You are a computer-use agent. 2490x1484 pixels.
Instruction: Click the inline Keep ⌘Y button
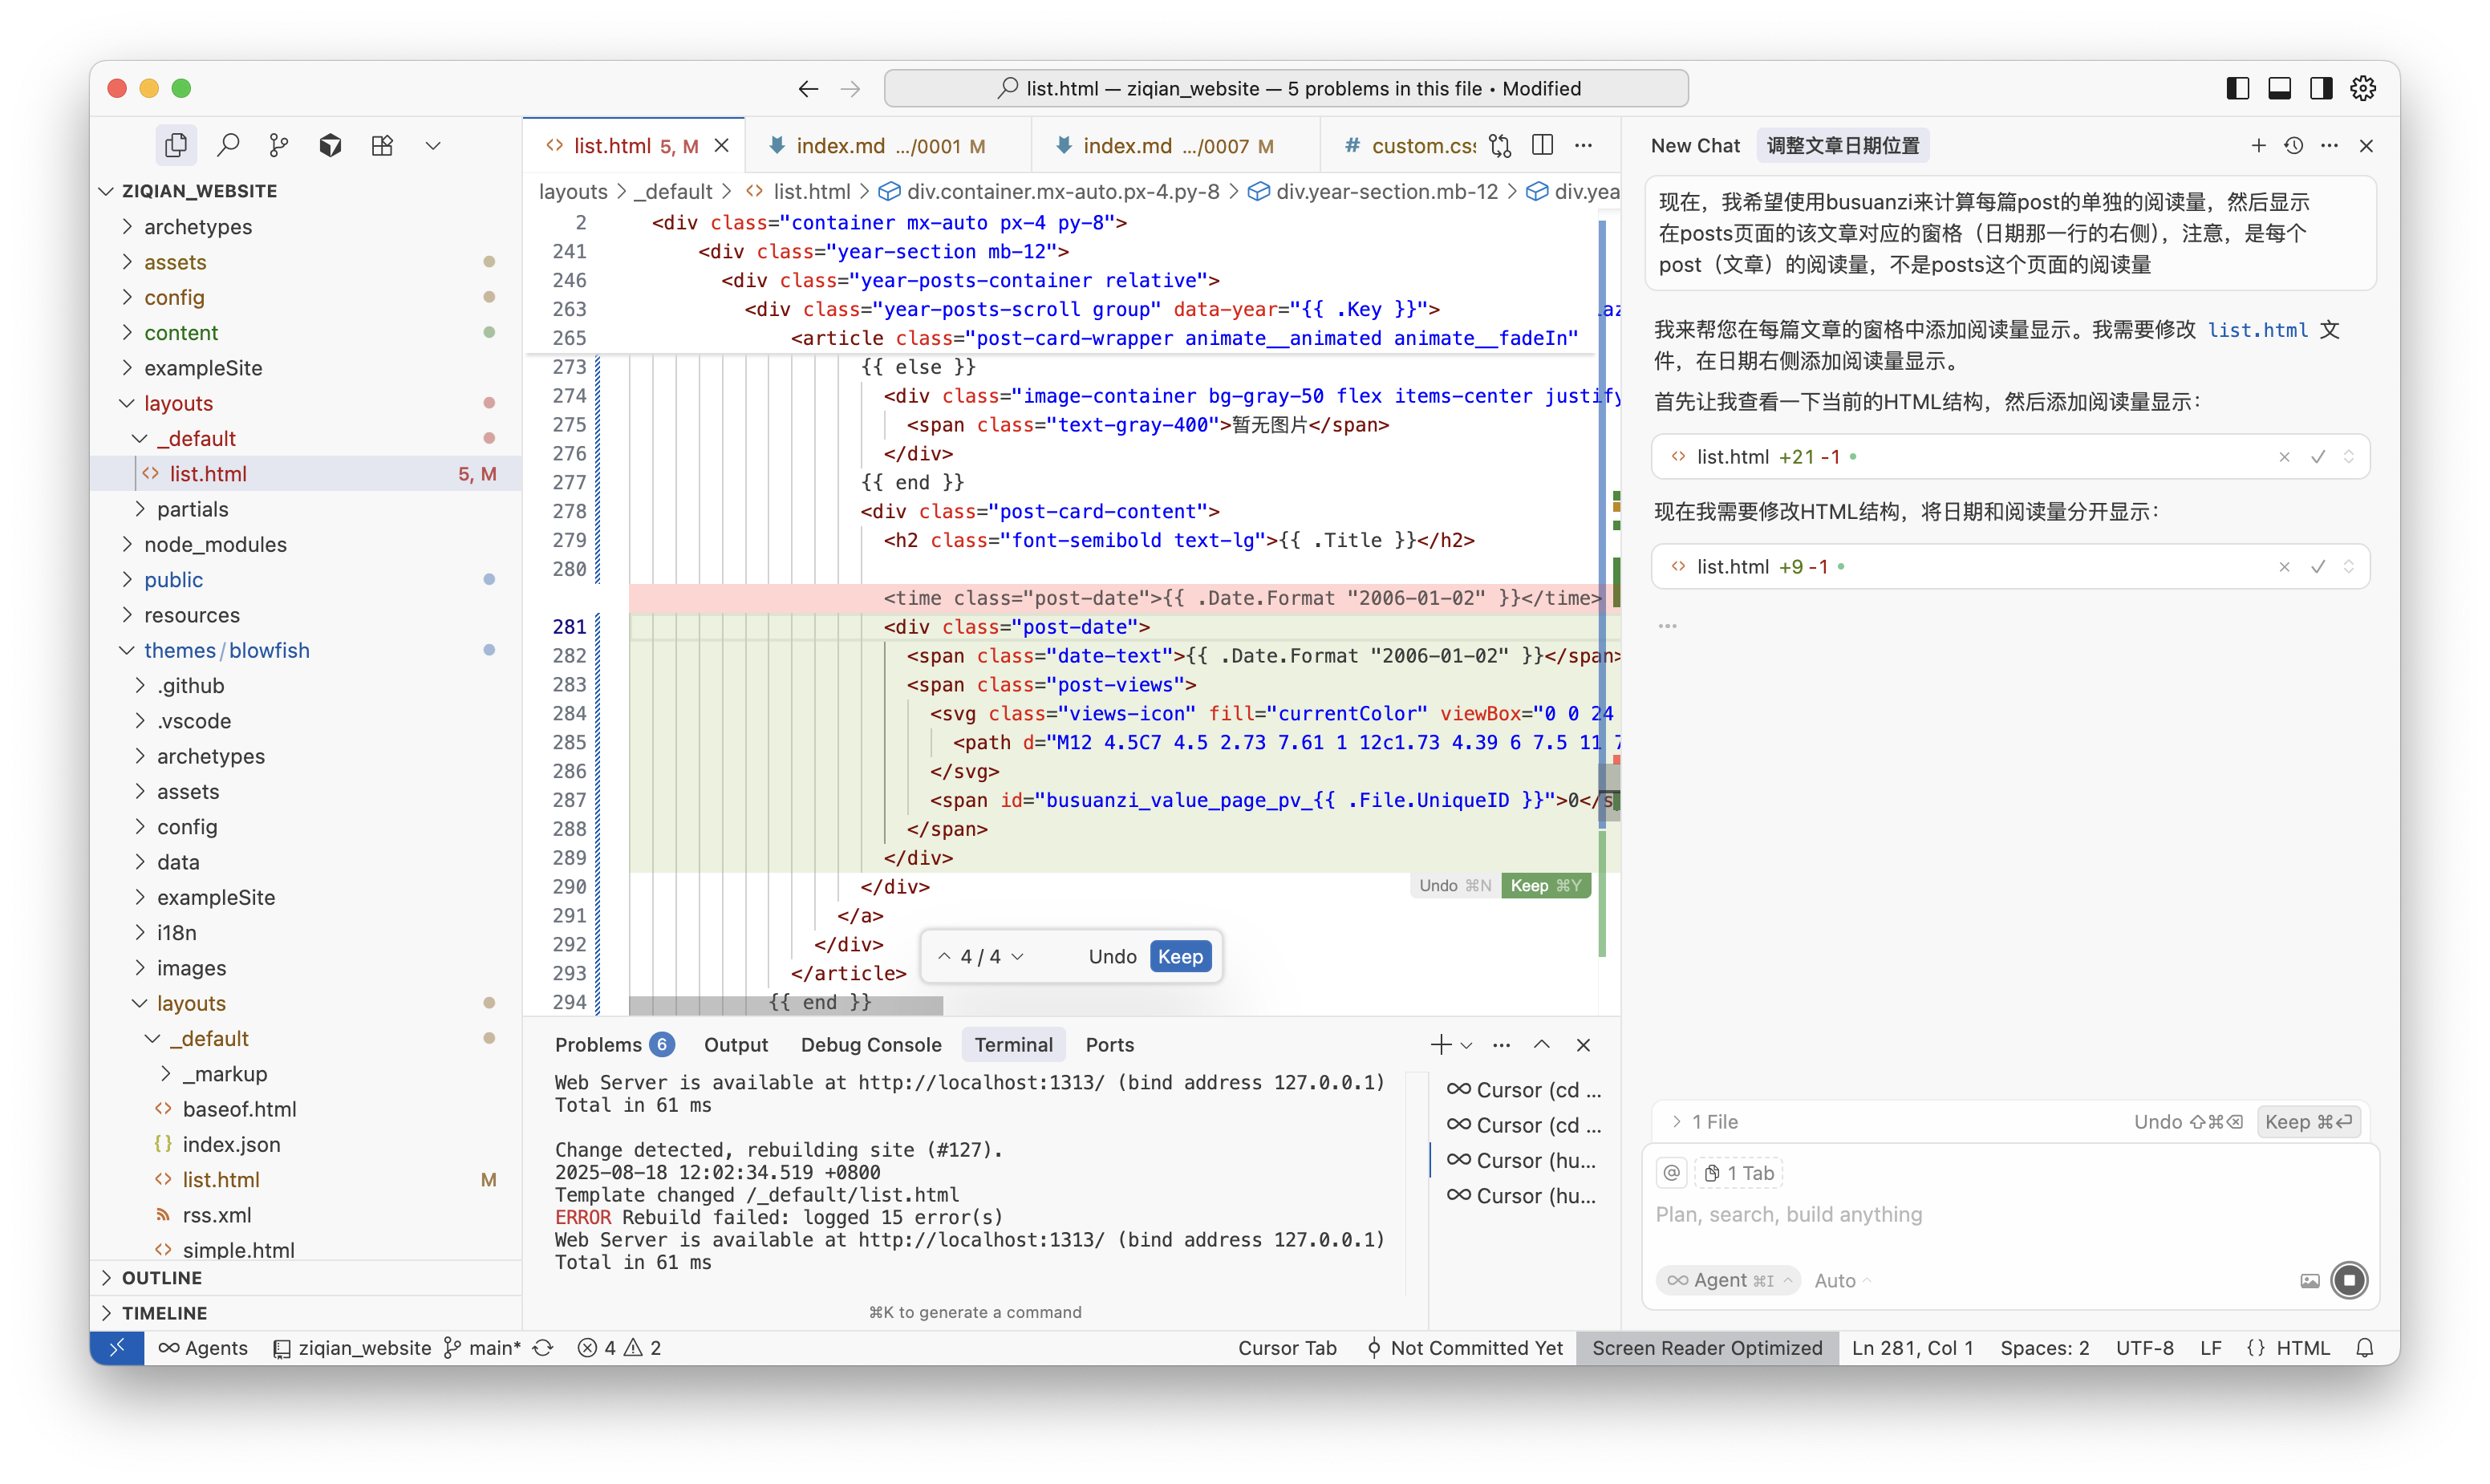tap(1546, 886)
